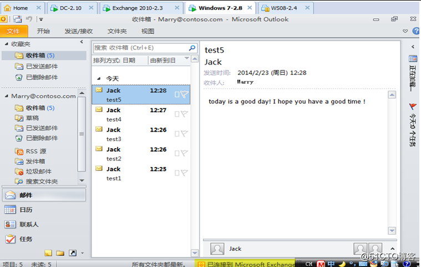Flag the test4 message for follow-up
The width and height of the screenshot is (421, 267).
point(185,114)
